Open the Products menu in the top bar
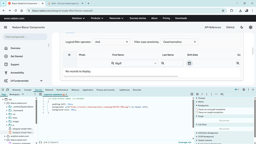Screen dimensions: 256x144 (97, 18)
